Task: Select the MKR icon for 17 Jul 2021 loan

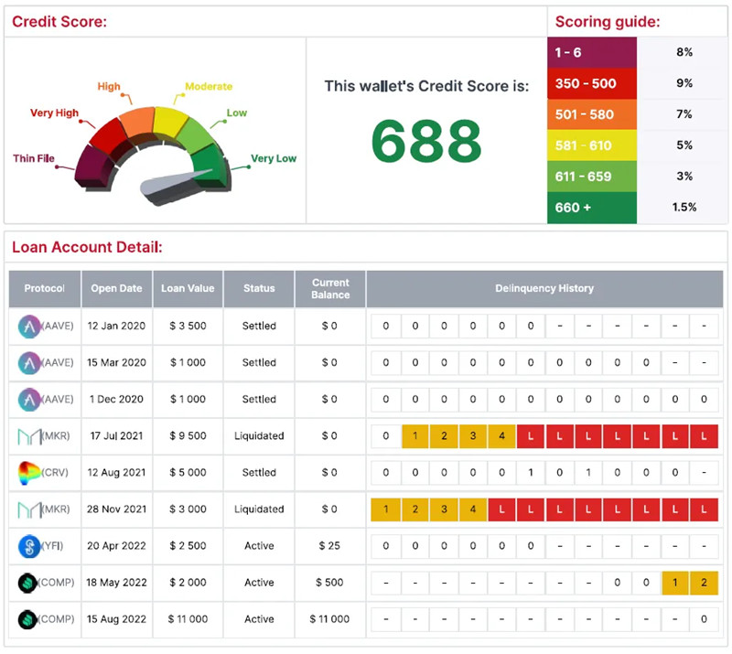Action: 29,436
